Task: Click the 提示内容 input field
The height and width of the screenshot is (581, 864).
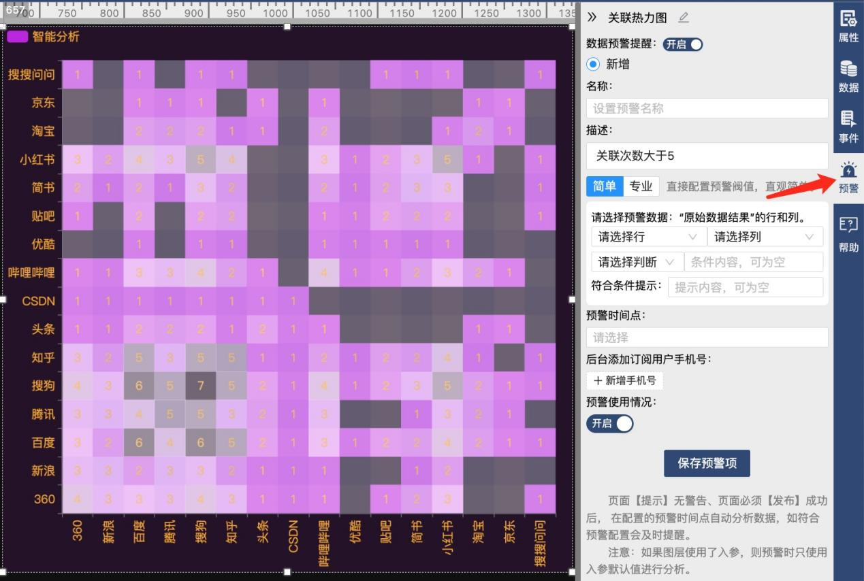Action: click(746, 287)
